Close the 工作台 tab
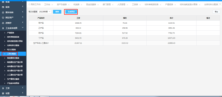This screenshot has width=222, height=97. click(52, 5)
